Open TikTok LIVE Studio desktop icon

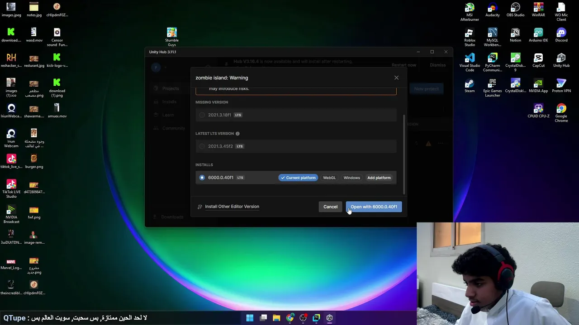point(11,189)
